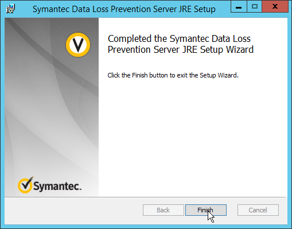
Task: Click the 'Prevention Server JRE Setup Wizard' heading line
Action: (x=181, y=49)
